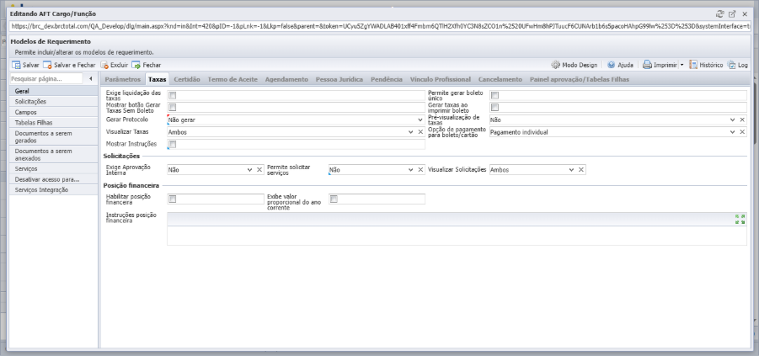
Task: Clear the Pré-visualização de taxas value
Action: coord(742,120)
